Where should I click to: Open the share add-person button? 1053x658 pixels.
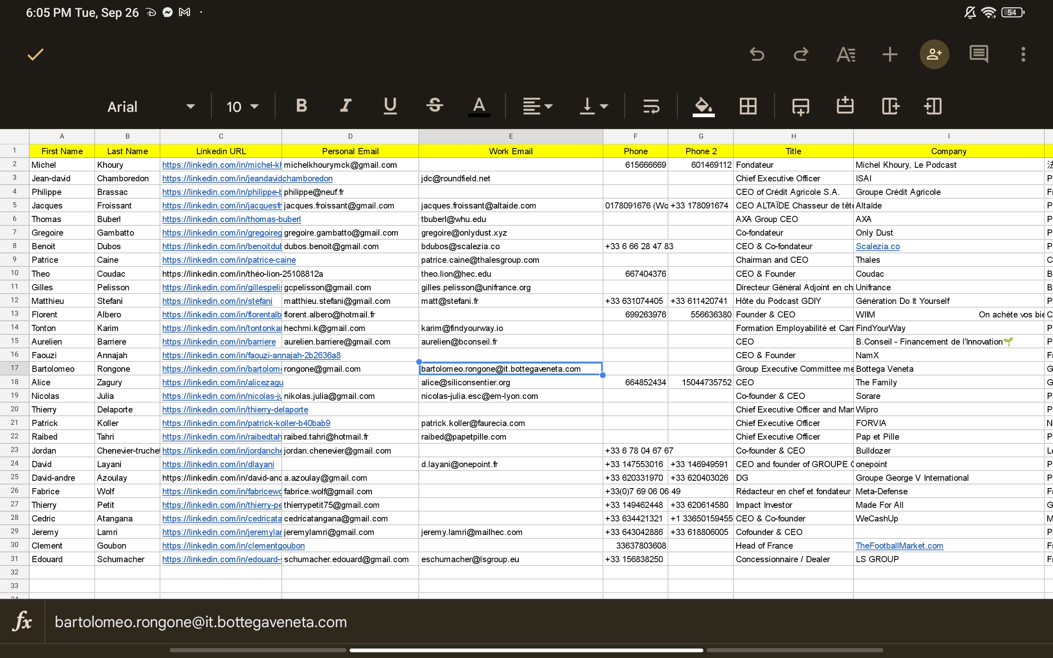(x=934, y=54)
